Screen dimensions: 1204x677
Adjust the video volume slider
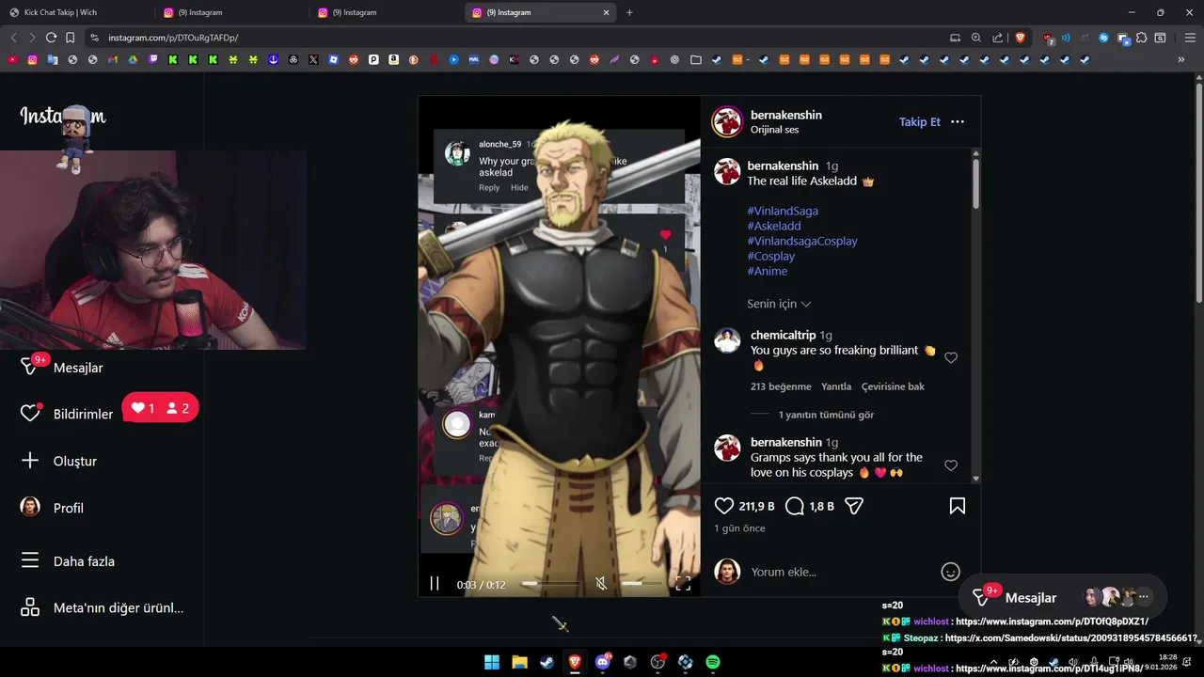(643, 584)
